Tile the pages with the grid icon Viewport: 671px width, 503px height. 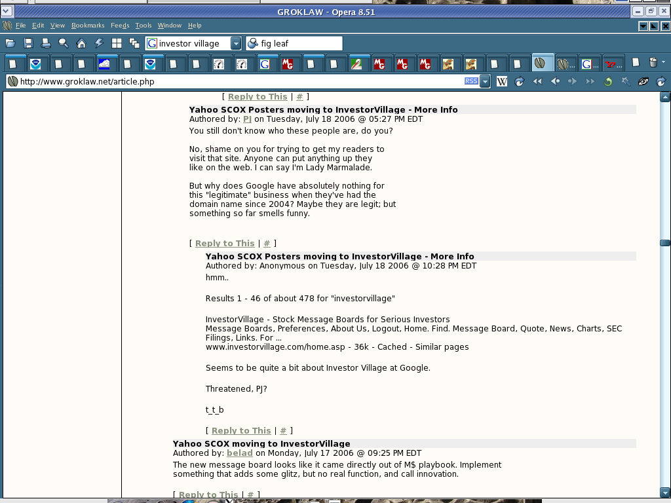pos(117,43)
